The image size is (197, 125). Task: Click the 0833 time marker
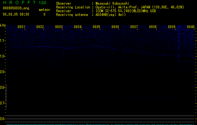[x=59, y=27]
